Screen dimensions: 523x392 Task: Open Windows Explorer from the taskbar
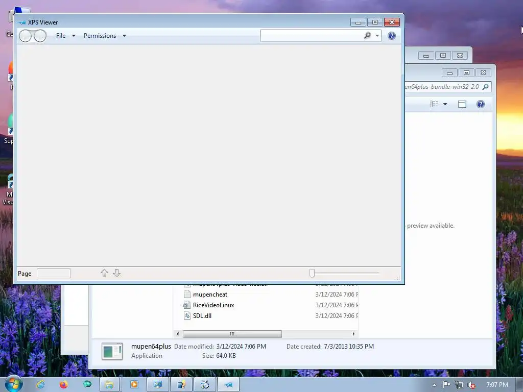click(109, 385)
